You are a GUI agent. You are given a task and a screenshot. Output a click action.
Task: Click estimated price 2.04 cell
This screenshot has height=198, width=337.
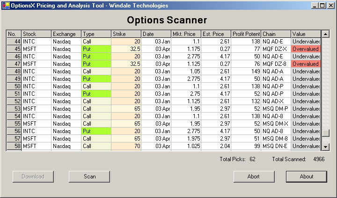point(216,146)
